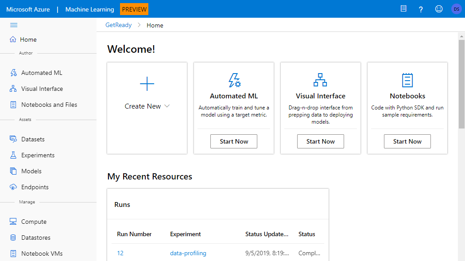Click the Compl... status cell
Screen dimensions: 465x261
pos(309,253)
